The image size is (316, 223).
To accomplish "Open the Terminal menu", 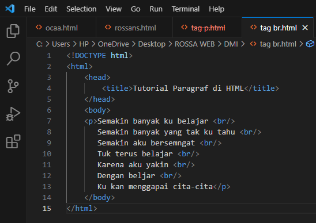I will point(186,9).
